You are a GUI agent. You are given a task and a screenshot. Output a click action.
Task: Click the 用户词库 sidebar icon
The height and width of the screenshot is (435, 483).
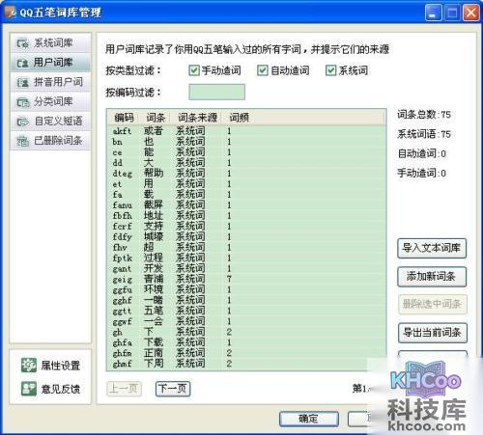(23, 63)
